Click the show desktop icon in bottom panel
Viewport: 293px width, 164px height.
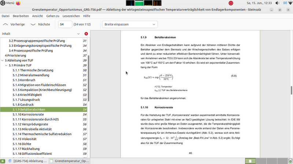click(x=3, y=161)
